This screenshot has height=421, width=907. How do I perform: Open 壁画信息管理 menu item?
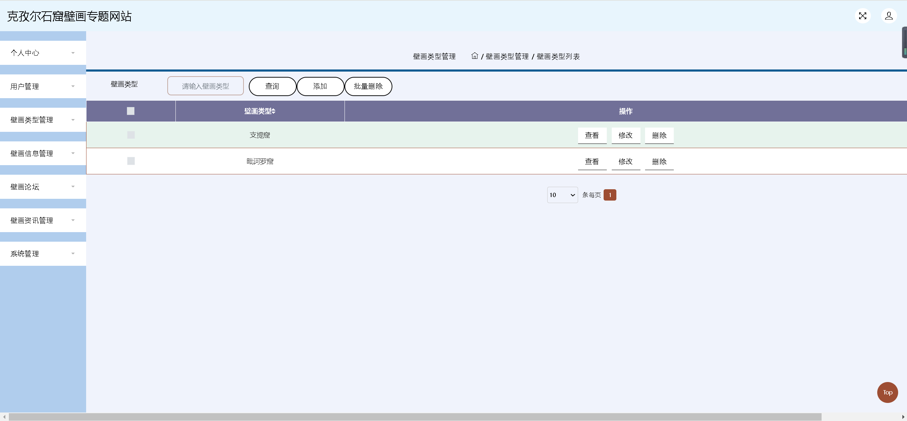[32, 153]
